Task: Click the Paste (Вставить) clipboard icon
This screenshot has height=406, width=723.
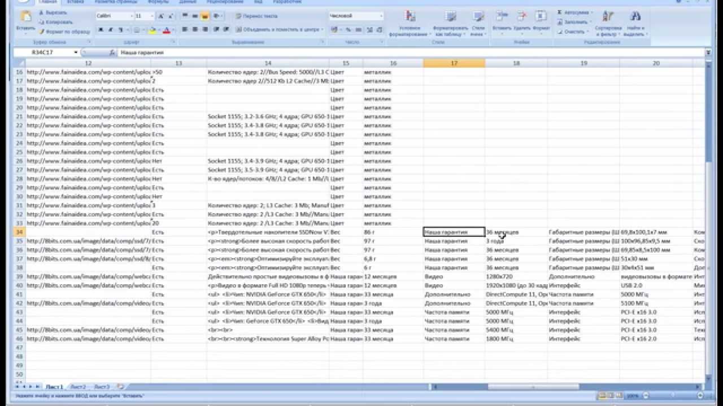Action: click(x=25, y=17)
